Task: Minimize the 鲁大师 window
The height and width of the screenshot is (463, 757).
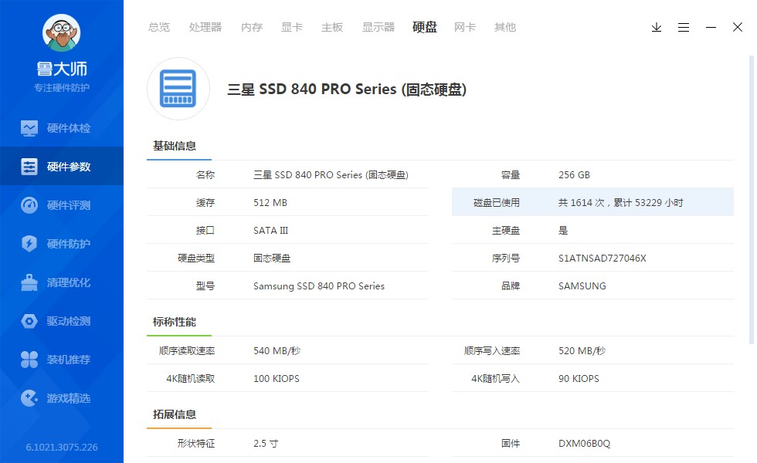Action: pos(711,28)
